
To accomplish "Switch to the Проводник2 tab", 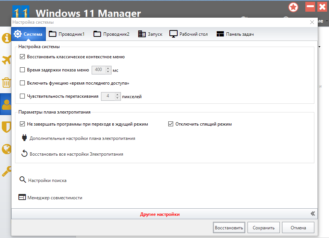I will pos(112,34).
